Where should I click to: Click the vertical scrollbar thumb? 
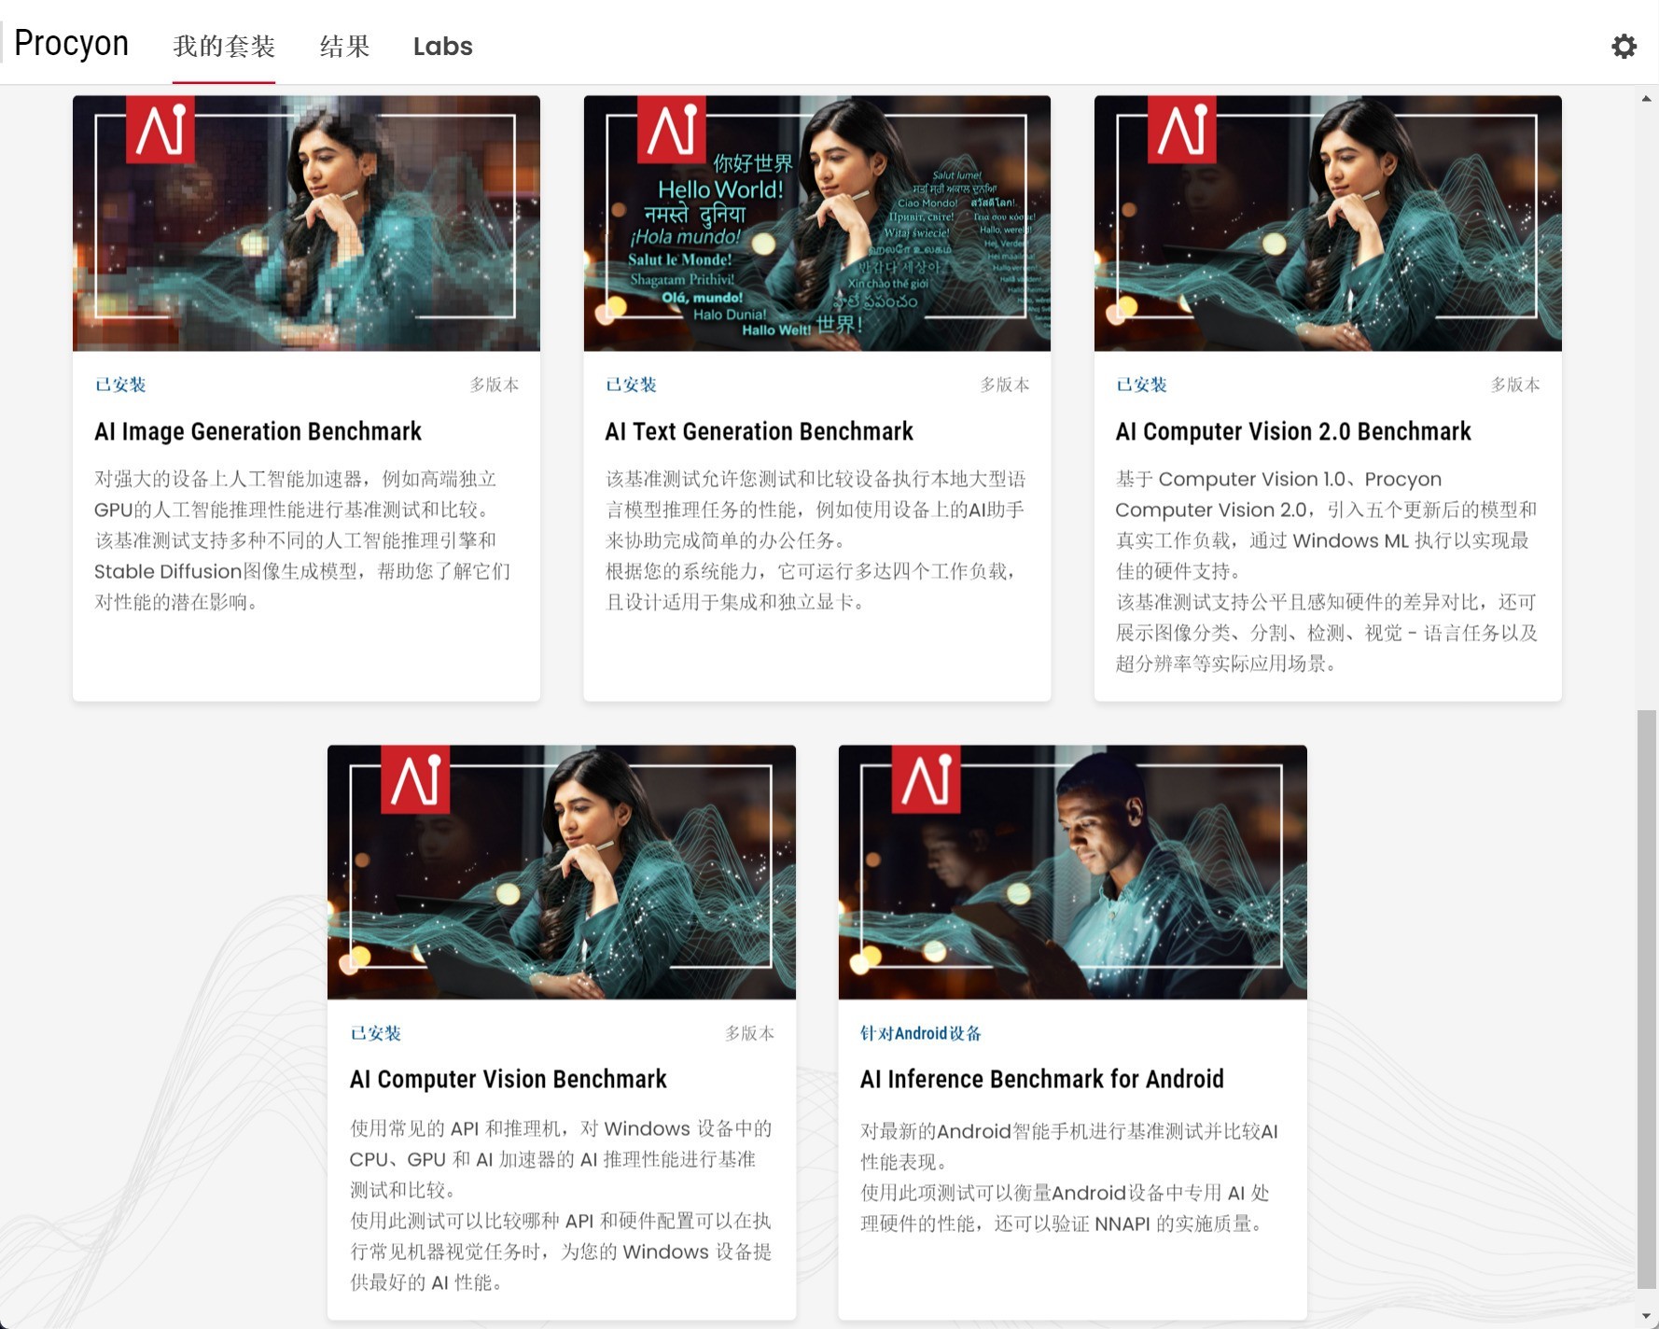(1647, 999)
